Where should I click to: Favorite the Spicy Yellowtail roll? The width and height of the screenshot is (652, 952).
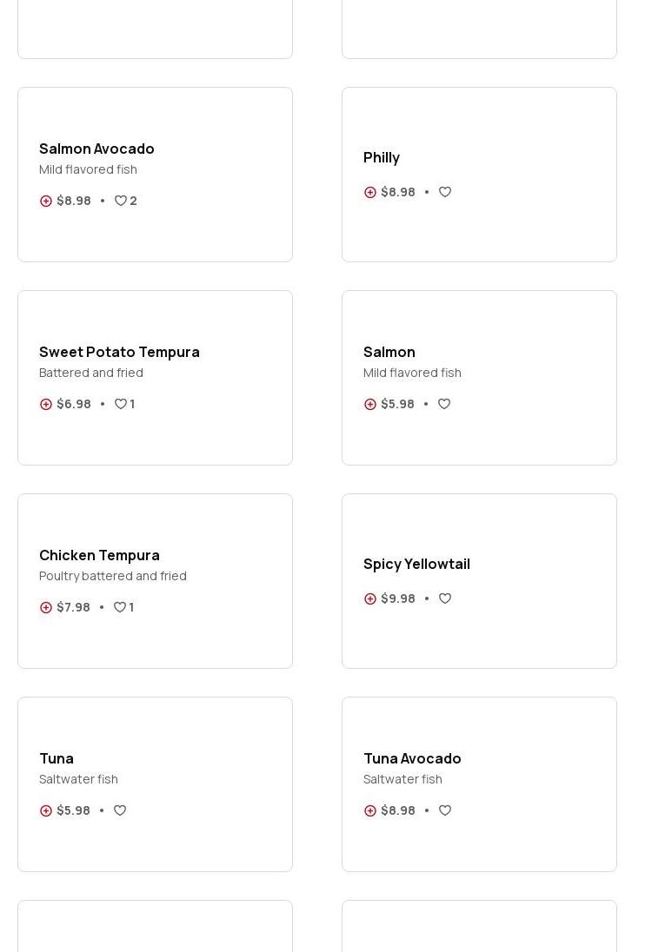tap(445, 598)
